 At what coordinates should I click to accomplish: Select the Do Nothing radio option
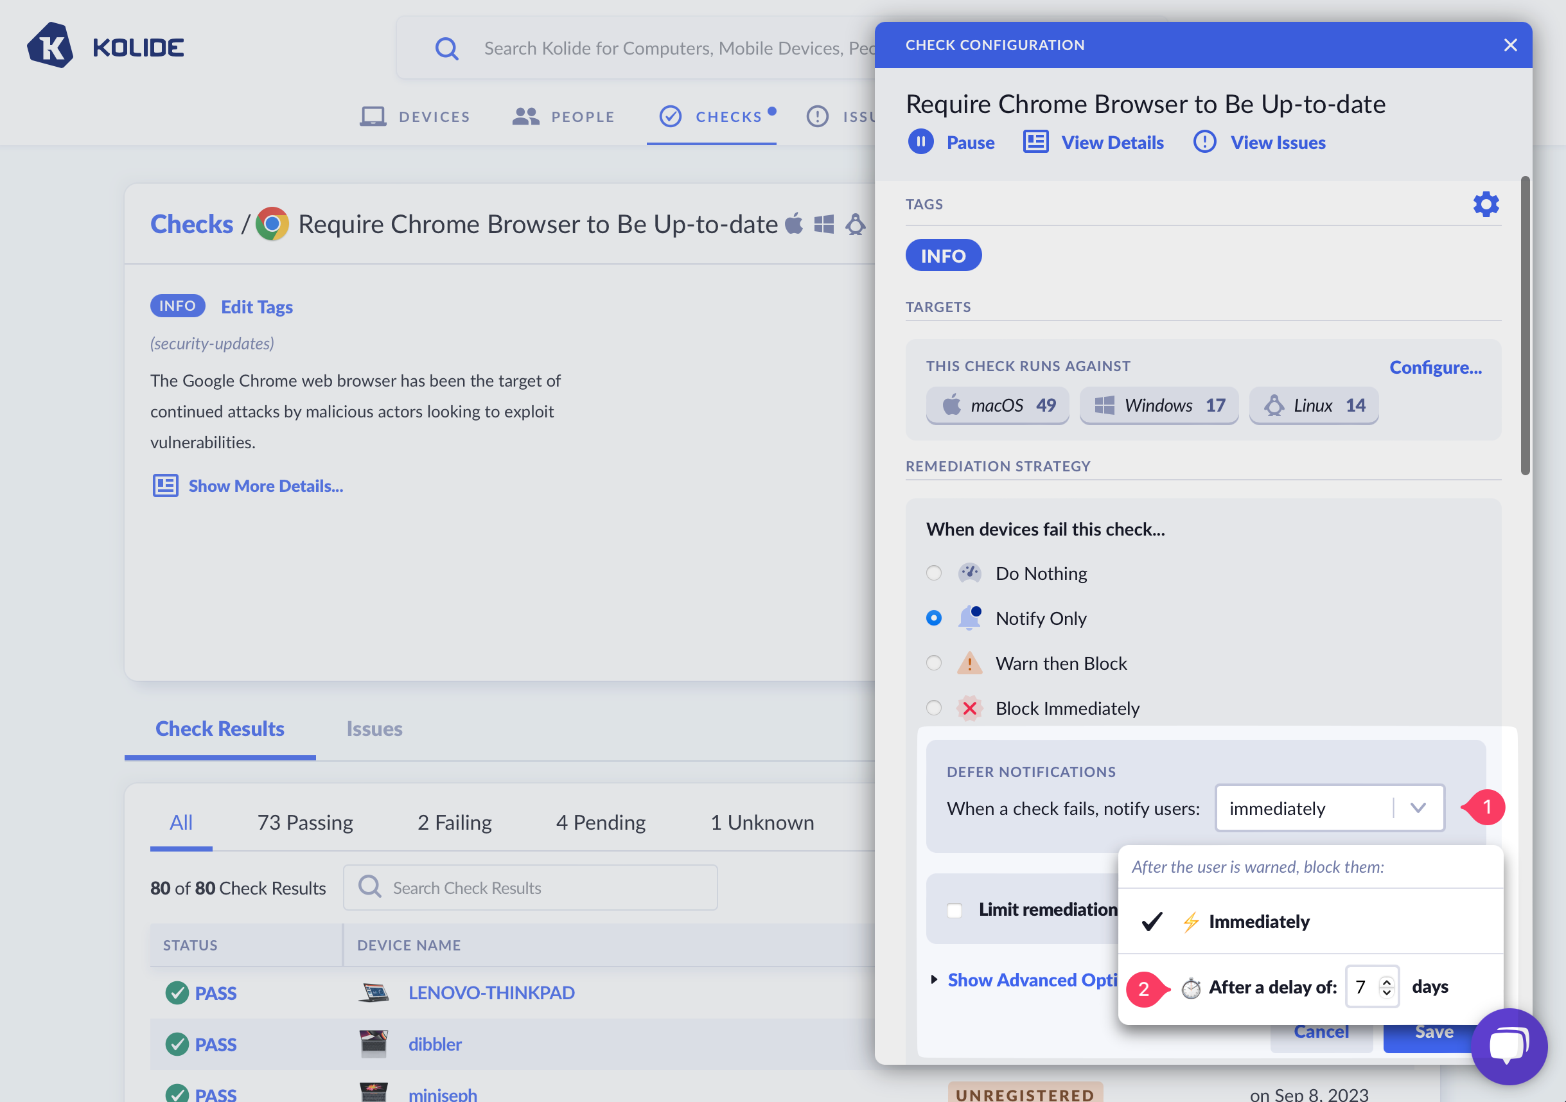pyautogui.click(x=933, y=573)
